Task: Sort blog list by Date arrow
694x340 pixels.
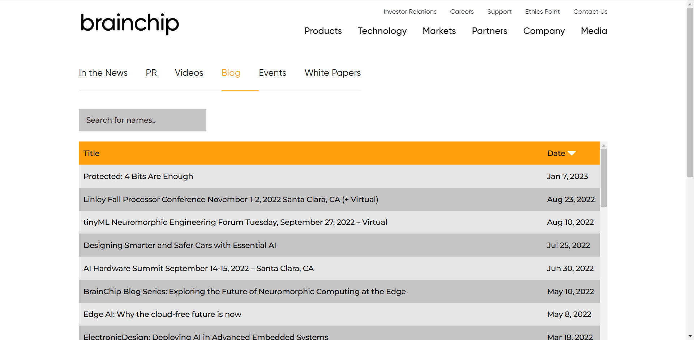Action: pyautogui.click(x=571, y=153)
